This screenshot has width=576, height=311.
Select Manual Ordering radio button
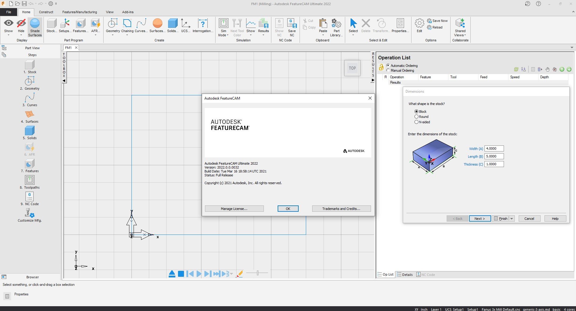(388, 70)
